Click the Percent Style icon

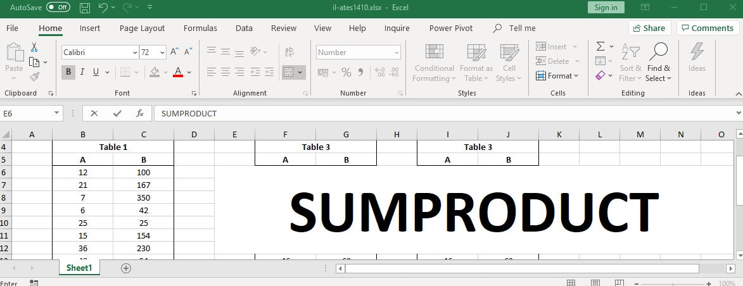(x=346, y=73)
